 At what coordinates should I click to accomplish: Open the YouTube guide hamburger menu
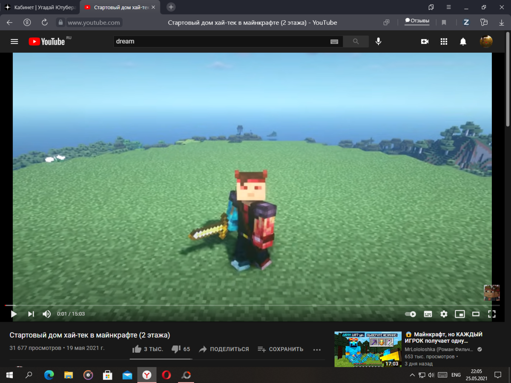14,41
